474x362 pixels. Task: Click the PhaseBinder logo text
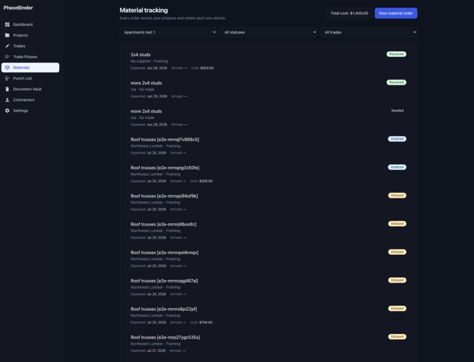point(18,8)
